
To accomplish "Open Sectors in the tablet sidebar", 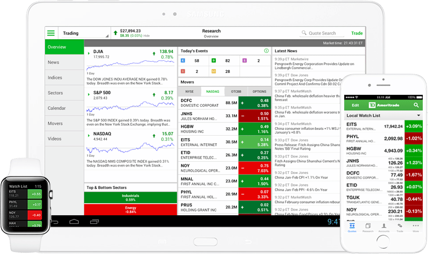I will click(x=64, y=93).
